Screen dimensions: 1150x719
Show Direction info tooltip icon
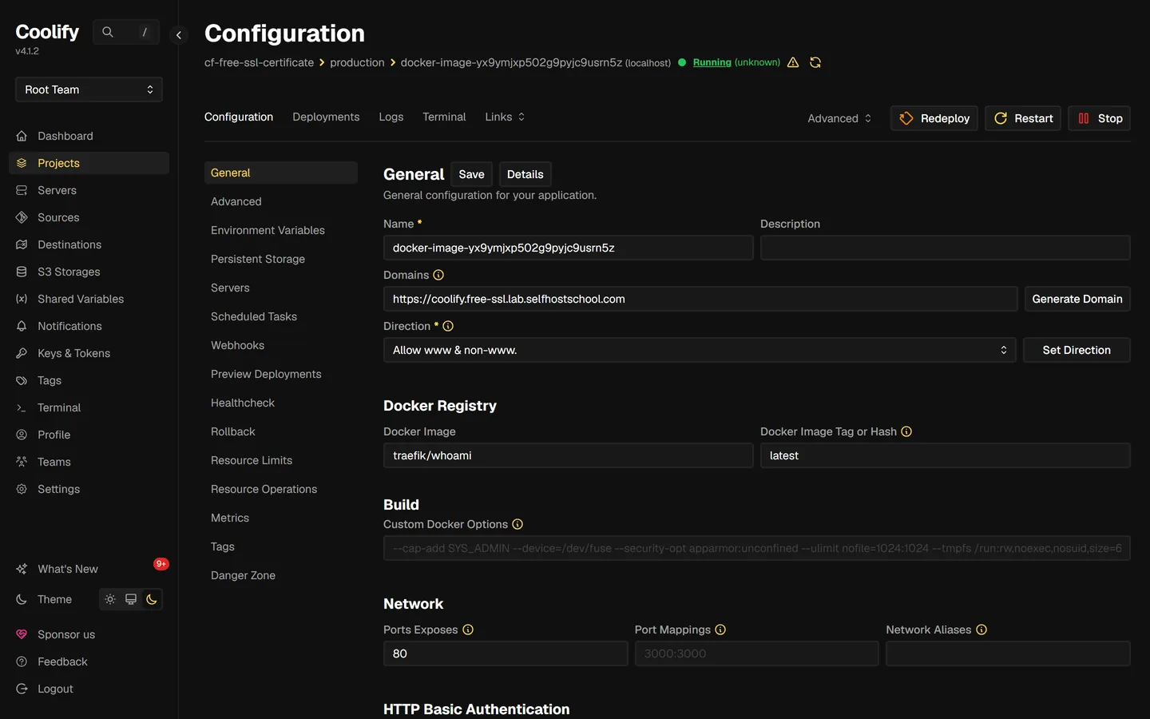tap(448, 326)
